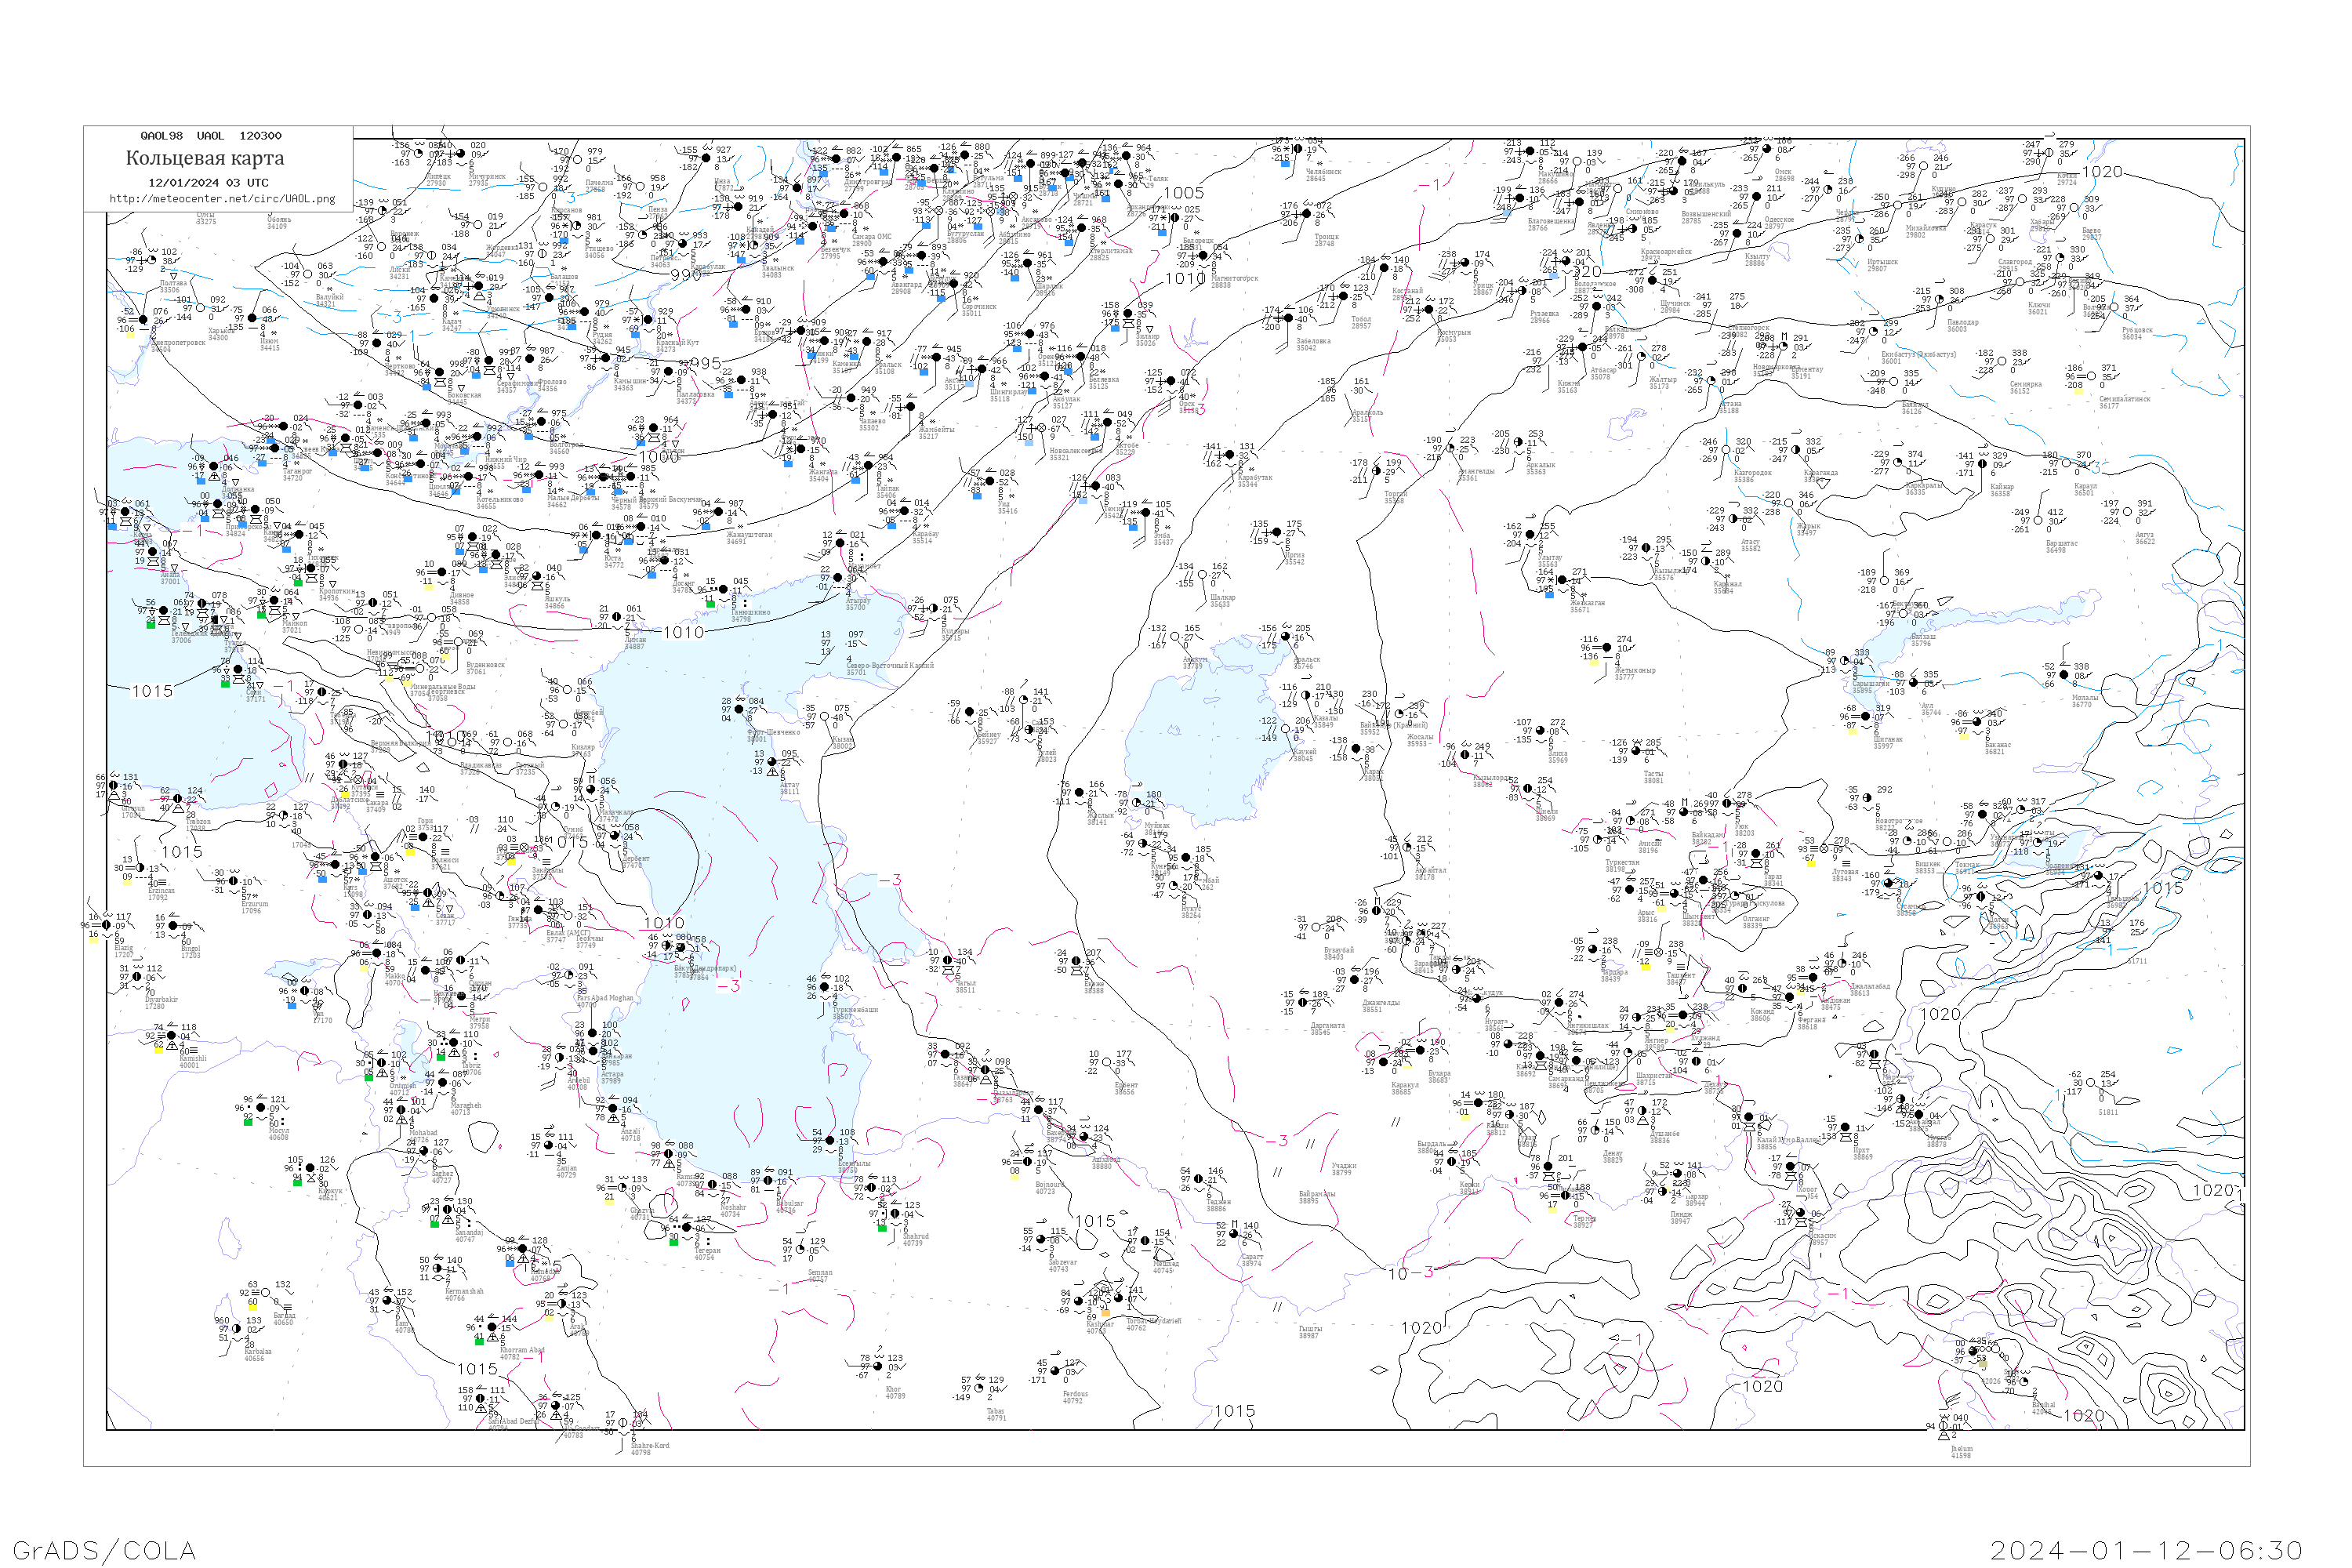Click the Днепропетровск station filled circle

tap(143, 320)
